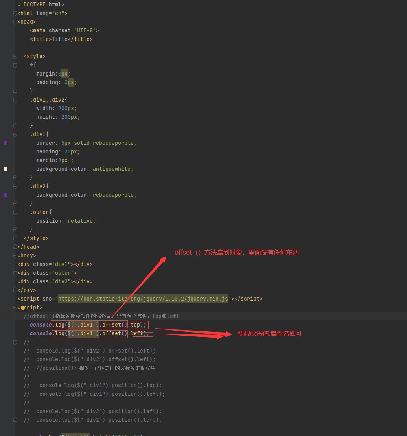Click console.log .div1 offset().top statement
407x436 pixels.
(x=88, y=325)
